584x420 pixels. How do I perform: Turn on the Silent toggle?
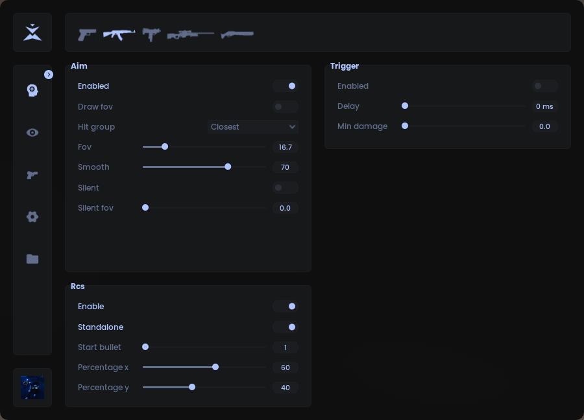point(285,187)
